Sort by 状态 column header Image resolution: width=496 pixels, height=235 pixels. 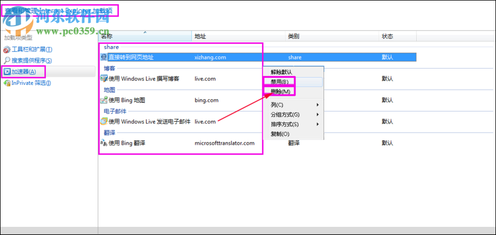point(398,36)
